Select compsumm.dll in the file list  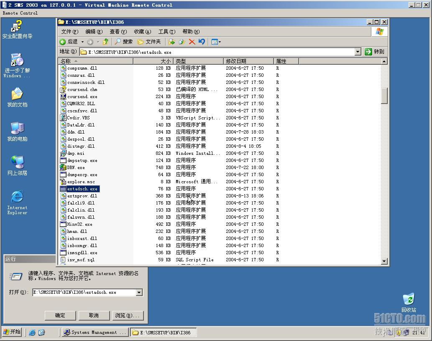coord(82,68)
